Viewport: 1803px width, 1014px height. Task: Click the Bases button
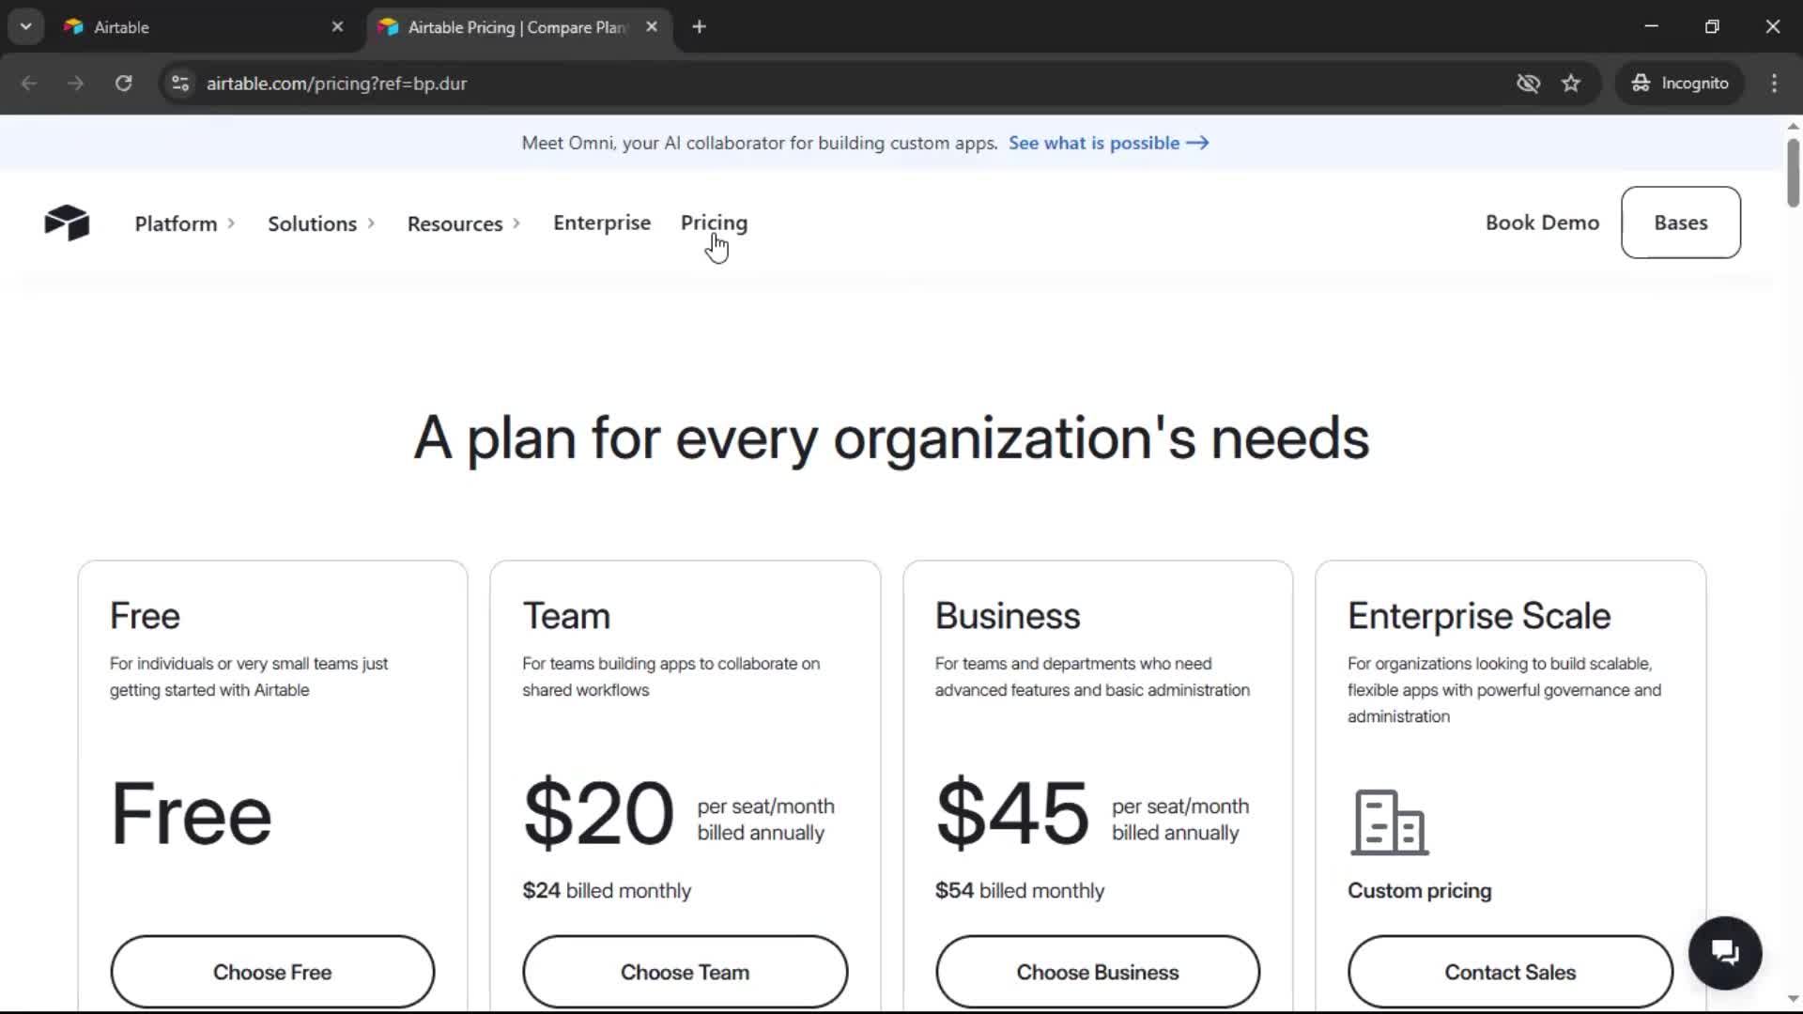(1680, 223)
